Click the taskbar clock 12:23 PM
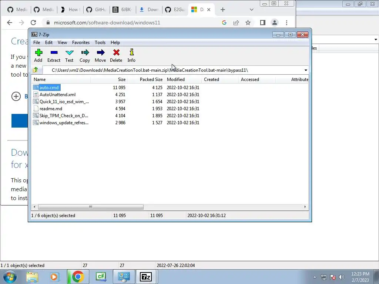 (360, 274)
